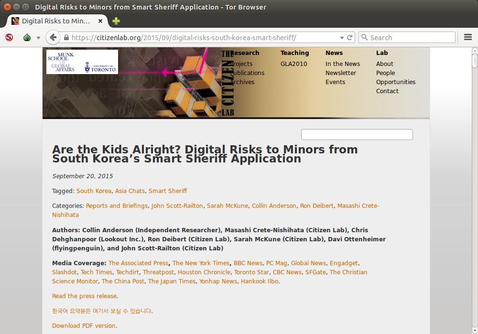Screen dimensions: 478x334
Task: Click the search magnifier icon
Action: click(x=364, y=37)
